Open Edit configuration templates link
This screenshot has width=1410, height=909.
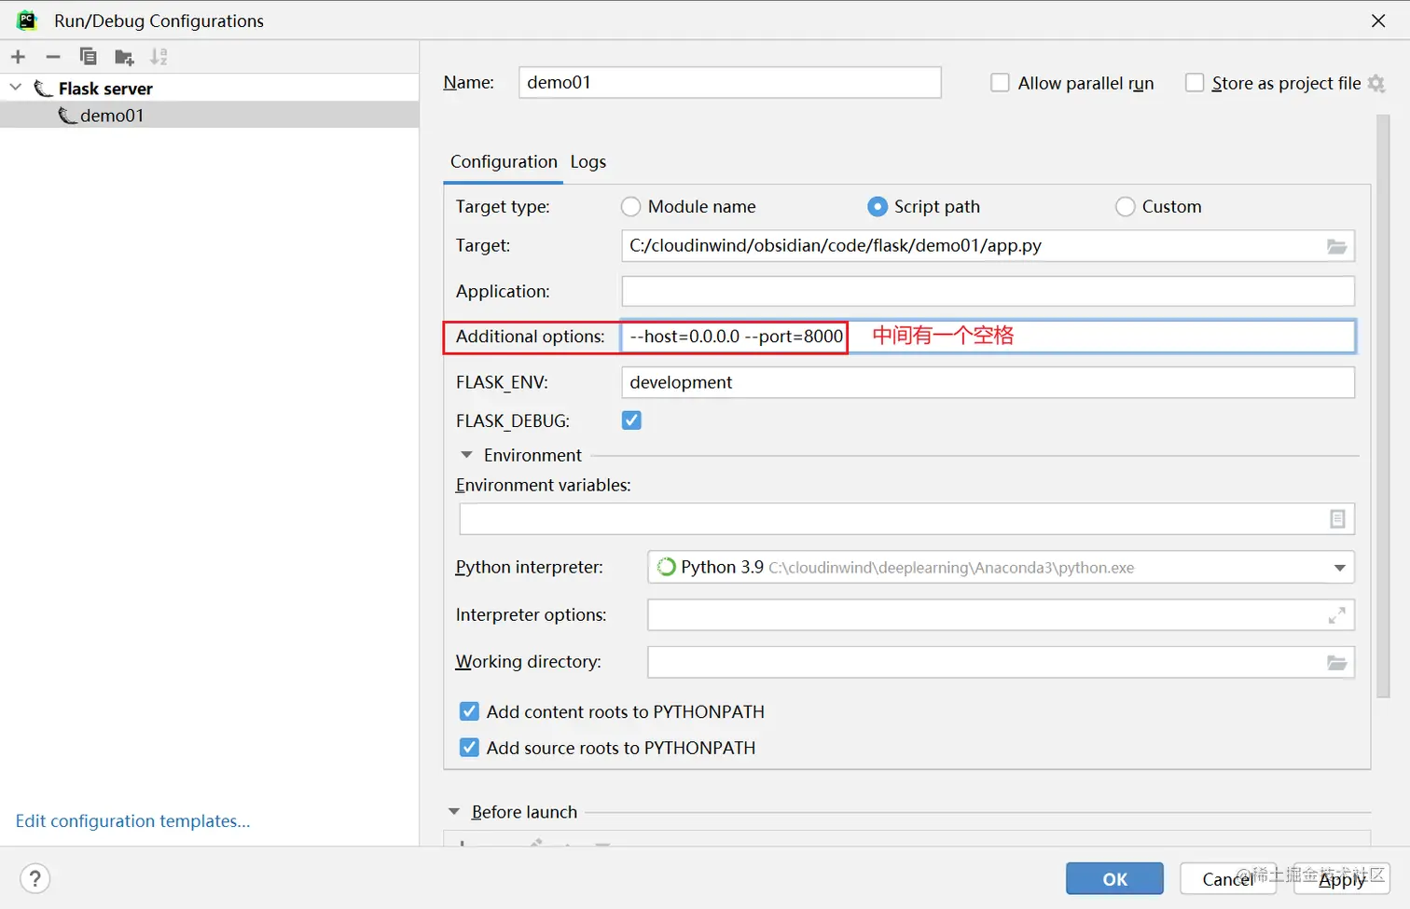(x=132, y=821)
